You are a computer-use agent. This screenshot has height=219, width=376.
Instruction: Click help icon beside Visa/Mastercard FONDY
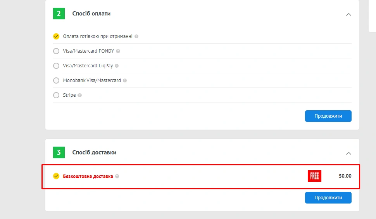pyautogui.click(x=118, y=51)
